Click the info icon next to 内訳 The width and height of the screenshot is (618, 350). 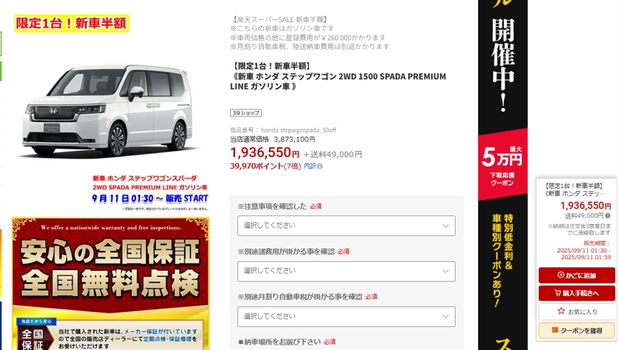(x=320, y=167)
